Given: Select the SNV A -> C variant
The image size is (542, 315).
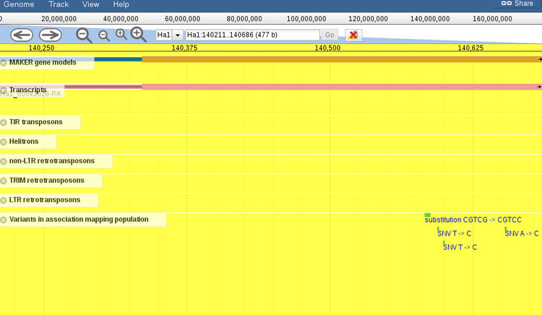Looking at the screenshot, I should (522, 233).
